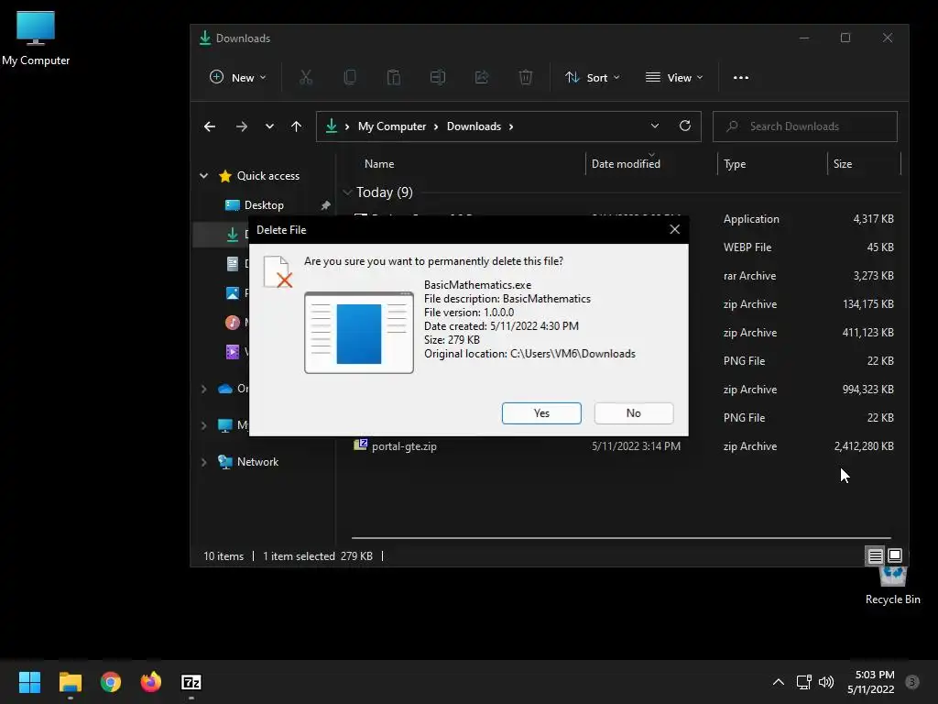Click Downloads in the address bar
The height and width of the screenshot is (704, 938).
tap(474, 126)
